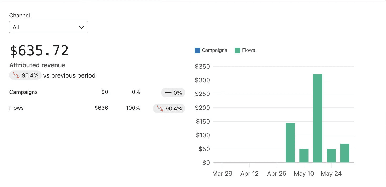Click the Mar 29 axis label

pyautogui.click(x=222, y=174)
